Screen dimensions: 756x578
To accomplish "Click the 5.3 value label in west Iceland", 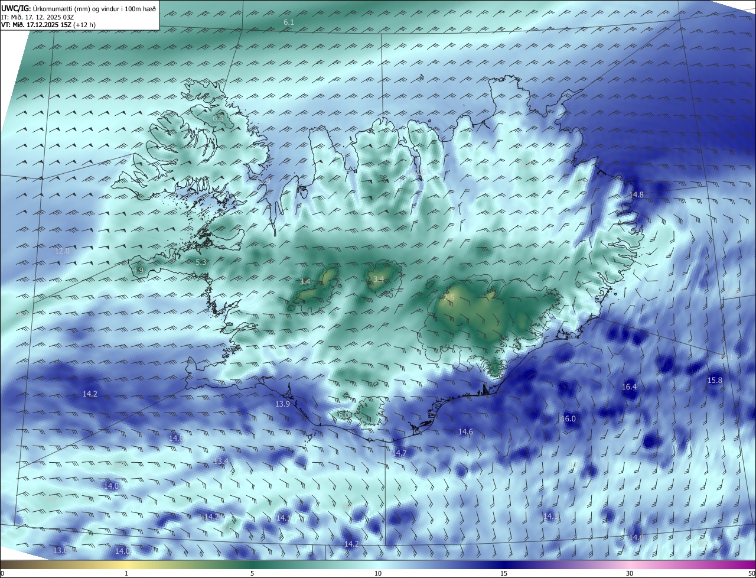I will coord(201,262).
